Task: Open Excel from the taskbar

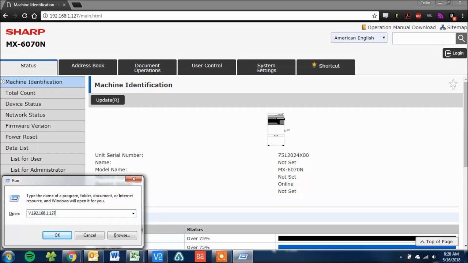Action: pyautogui.click(x=136, y=256)
